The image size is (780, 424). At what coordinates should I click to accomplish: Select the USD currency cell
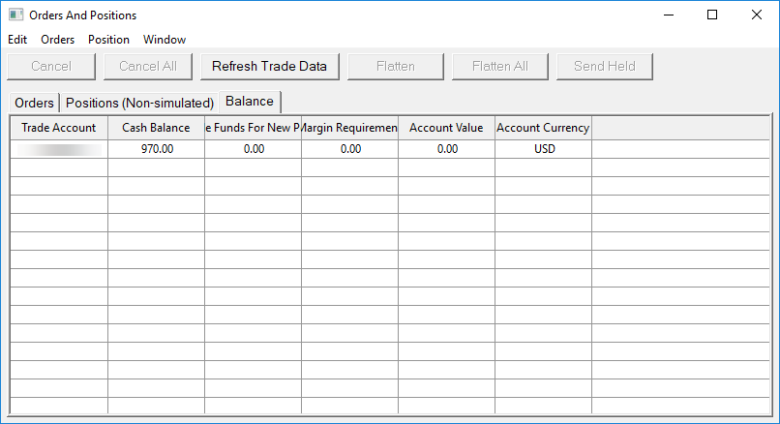pos(543,149)
